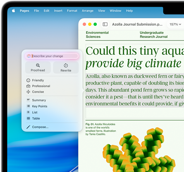Image resolution: width=184 pixels, height=172 pixels.
Task: Click the Concise compress icon
Action: tap(28, 92)
